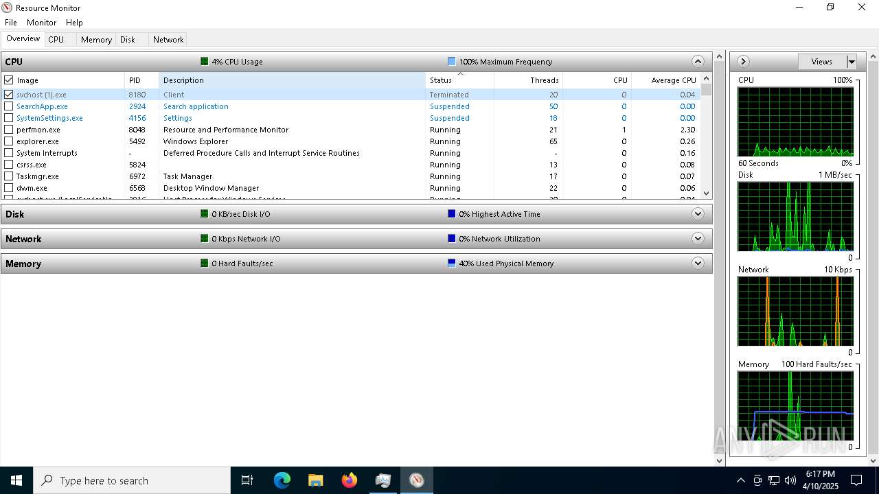Select the Desktop Window Manager row
The image size is (879, 494).
click(351, 188)
